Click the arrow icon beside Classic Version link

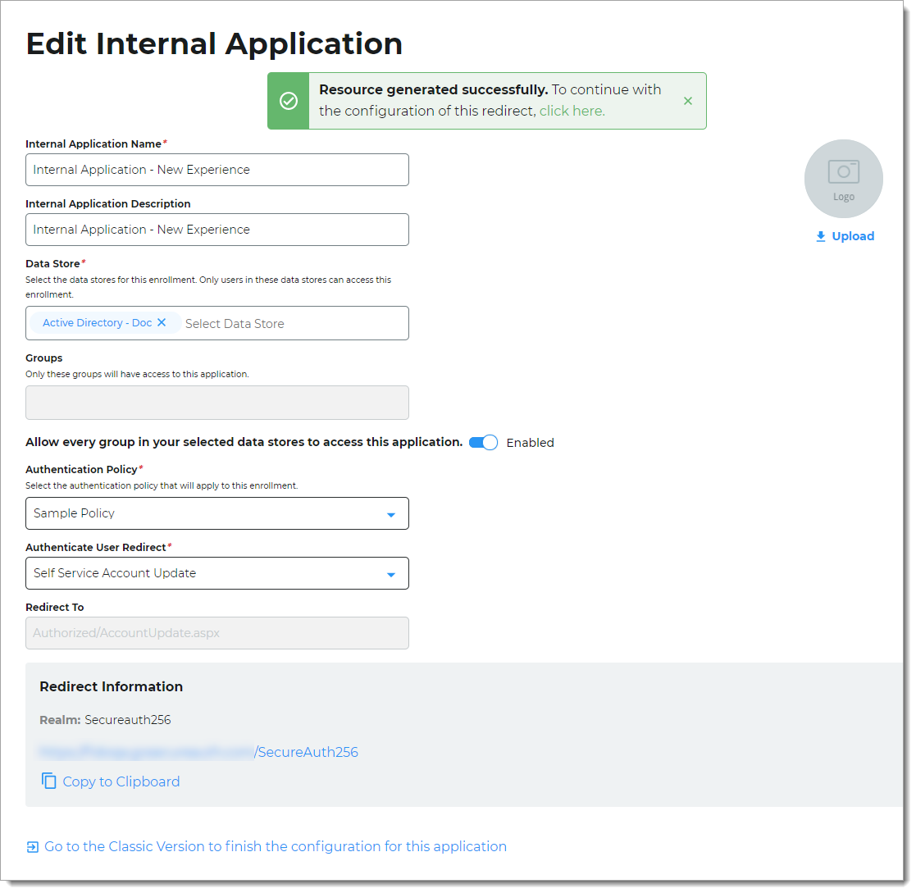click(x=31, y=845)
